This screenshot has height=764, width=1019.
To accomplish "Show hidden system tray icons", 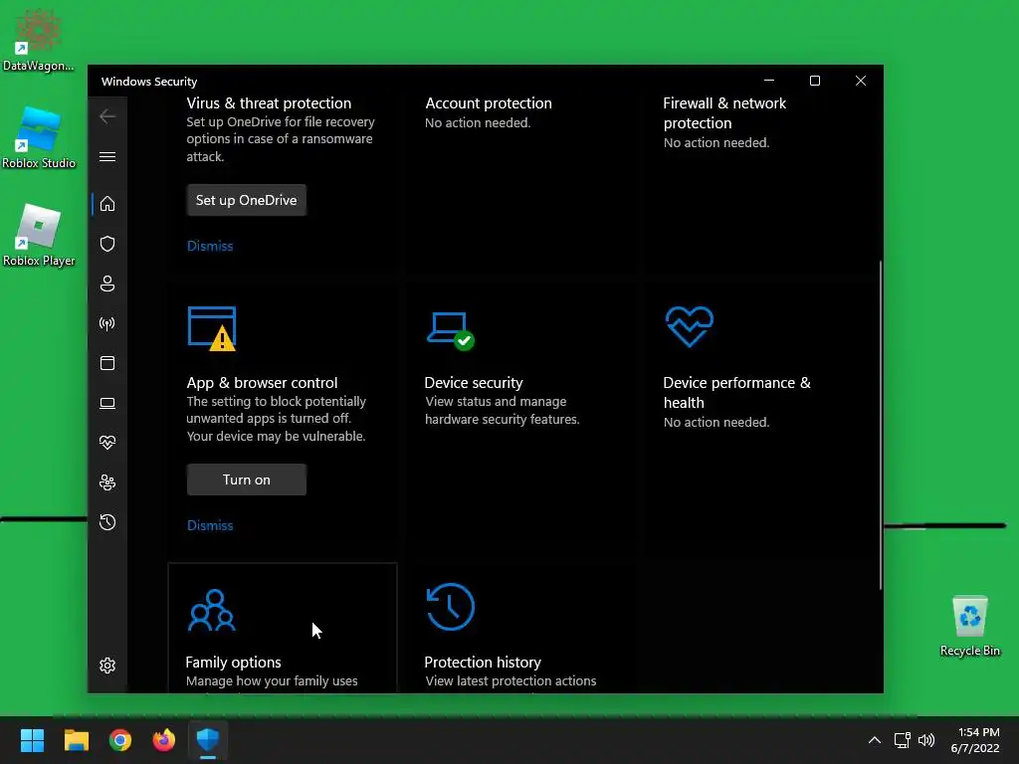I will pyautogui.click(x=875, y=740).
